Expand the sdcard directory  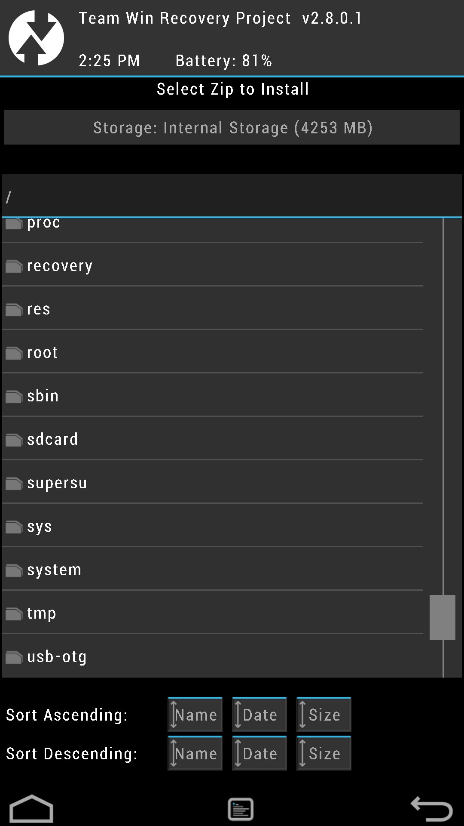pyautogui.click(x=213, y=439)
